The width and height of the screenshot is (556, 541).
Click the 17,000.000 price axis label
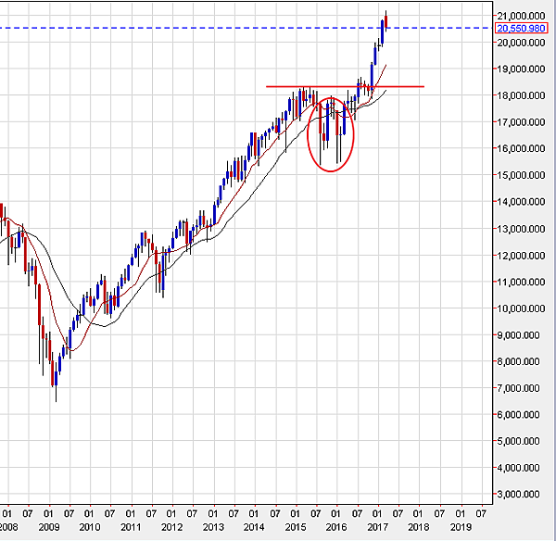coord(521,122)
